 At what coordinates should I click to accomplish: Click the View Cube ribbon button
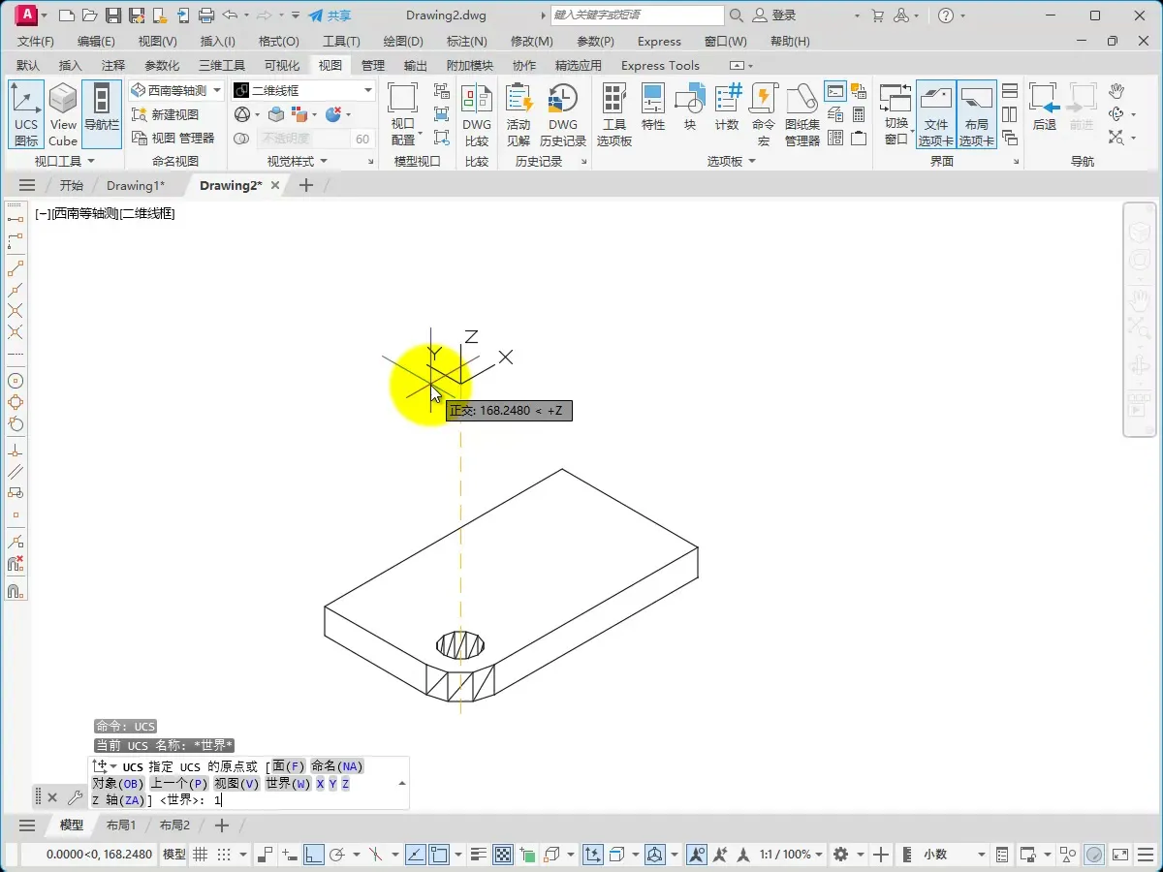tap(63, 113)
